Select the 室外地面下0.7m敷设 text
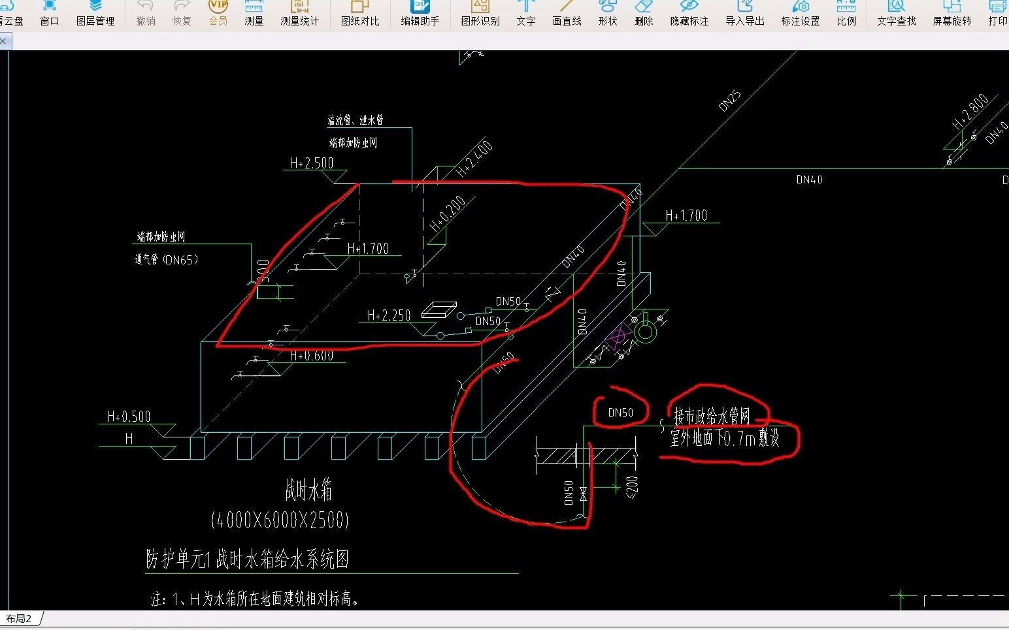This screenshot has height=630, width=1009. pos(725,438)
